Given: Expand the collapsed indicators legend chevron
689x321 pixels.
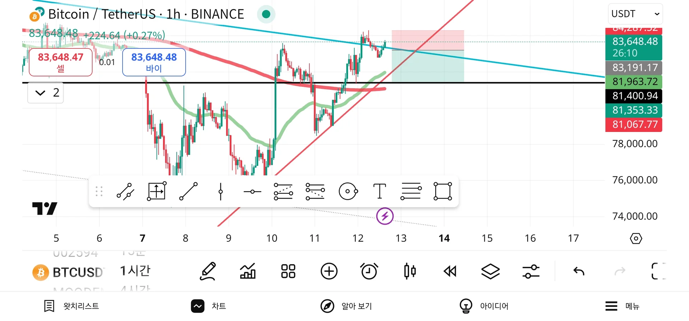Looking at the screenshot, I should pos(41,93).
